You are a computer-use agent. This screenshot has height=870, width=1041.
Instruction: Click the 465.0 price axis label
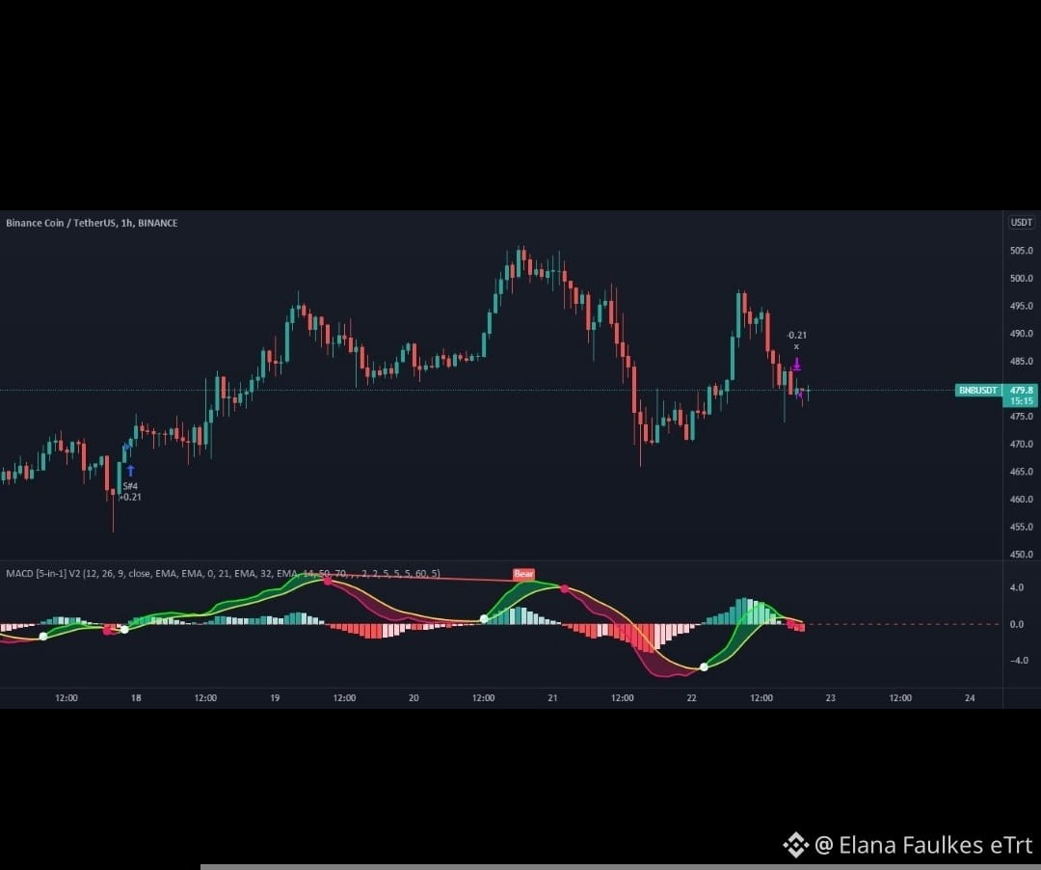(1021, 472)
